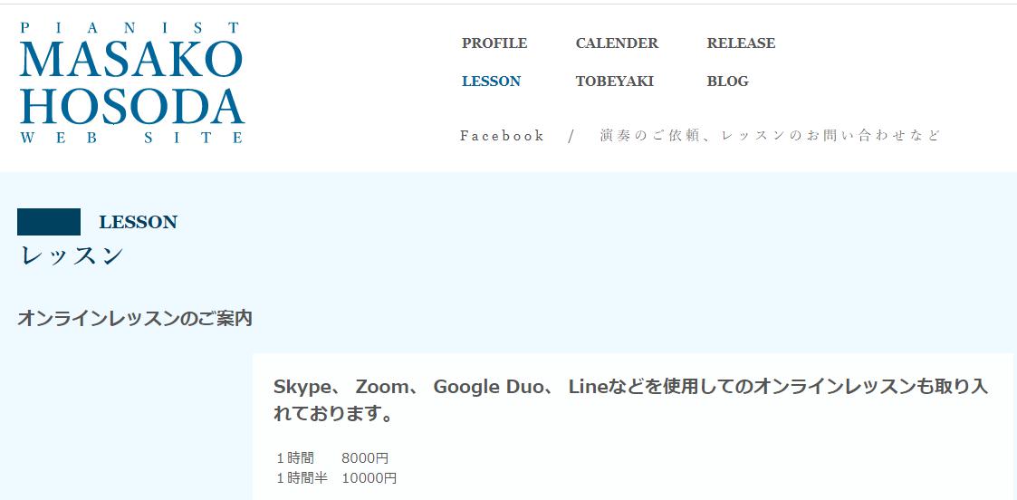Select the LESSON navigation item
Screen dimensions: 1017x500
(491, 82)
